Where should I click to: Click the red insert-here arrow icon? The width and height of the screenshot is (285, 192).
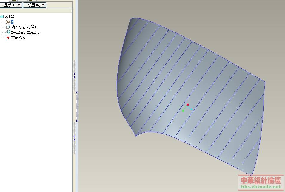click(x=8, y=38)
